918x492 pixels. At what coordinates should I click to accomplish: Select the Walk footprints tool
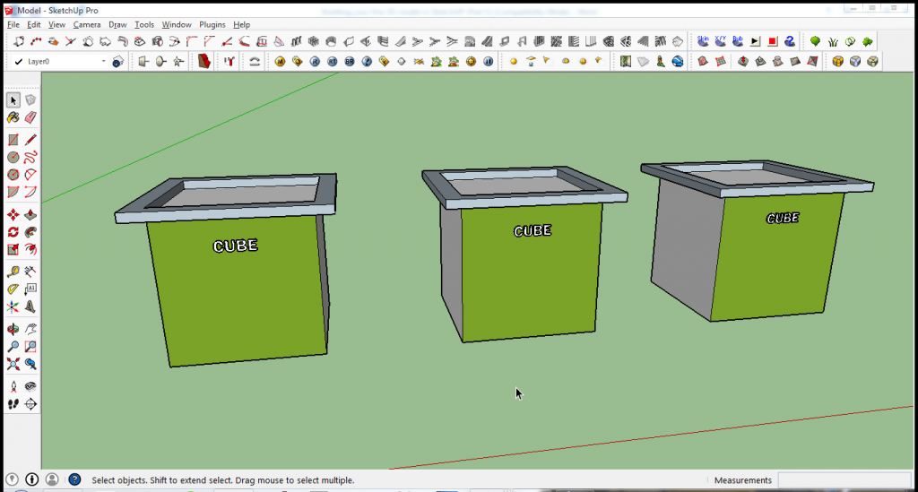click(13, 404)
